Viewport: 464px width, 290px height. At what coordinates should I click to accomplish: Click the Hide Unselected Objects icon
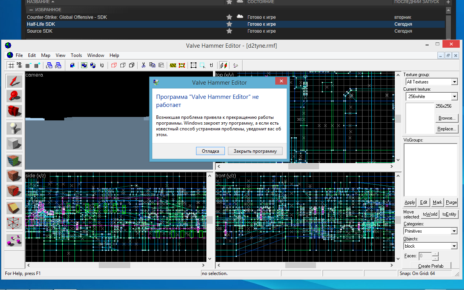[123, 65]
